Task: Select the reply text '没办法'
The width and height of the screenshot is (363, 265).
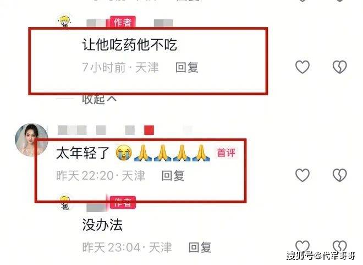Action: pos(102,225)
